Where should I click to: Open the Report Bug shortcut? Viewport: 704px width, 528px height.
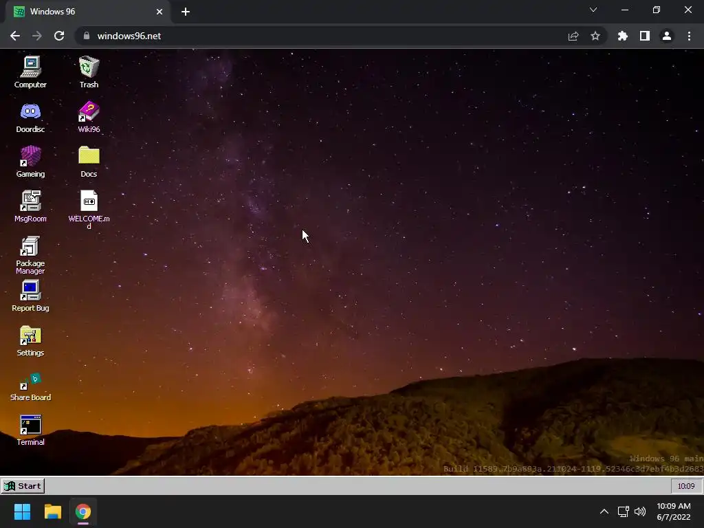coord(30,296)
